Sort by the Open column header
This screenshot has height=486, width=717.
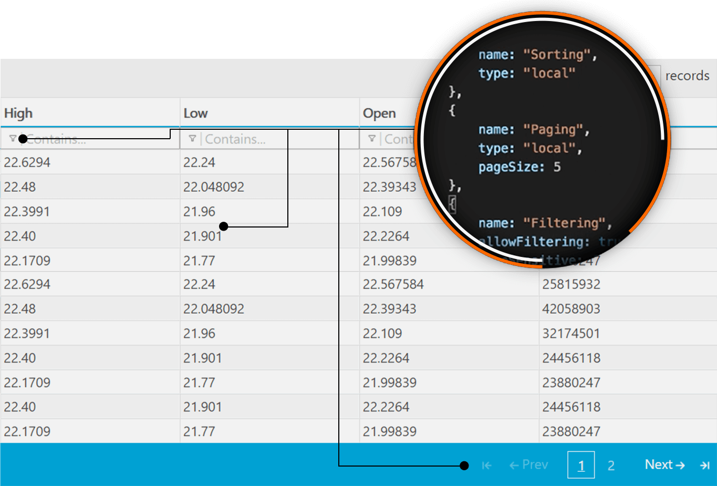[379, 113]
